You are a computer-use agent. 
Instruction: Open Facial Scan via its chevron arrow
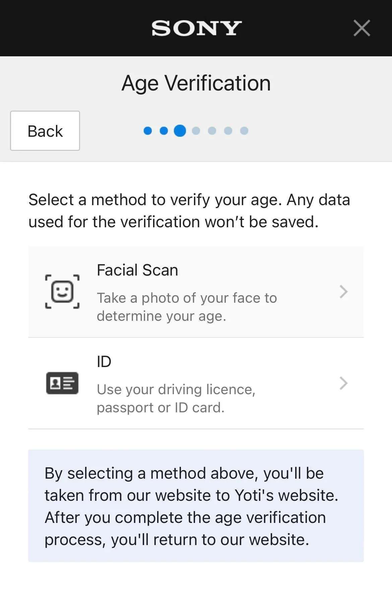(343, 292)
